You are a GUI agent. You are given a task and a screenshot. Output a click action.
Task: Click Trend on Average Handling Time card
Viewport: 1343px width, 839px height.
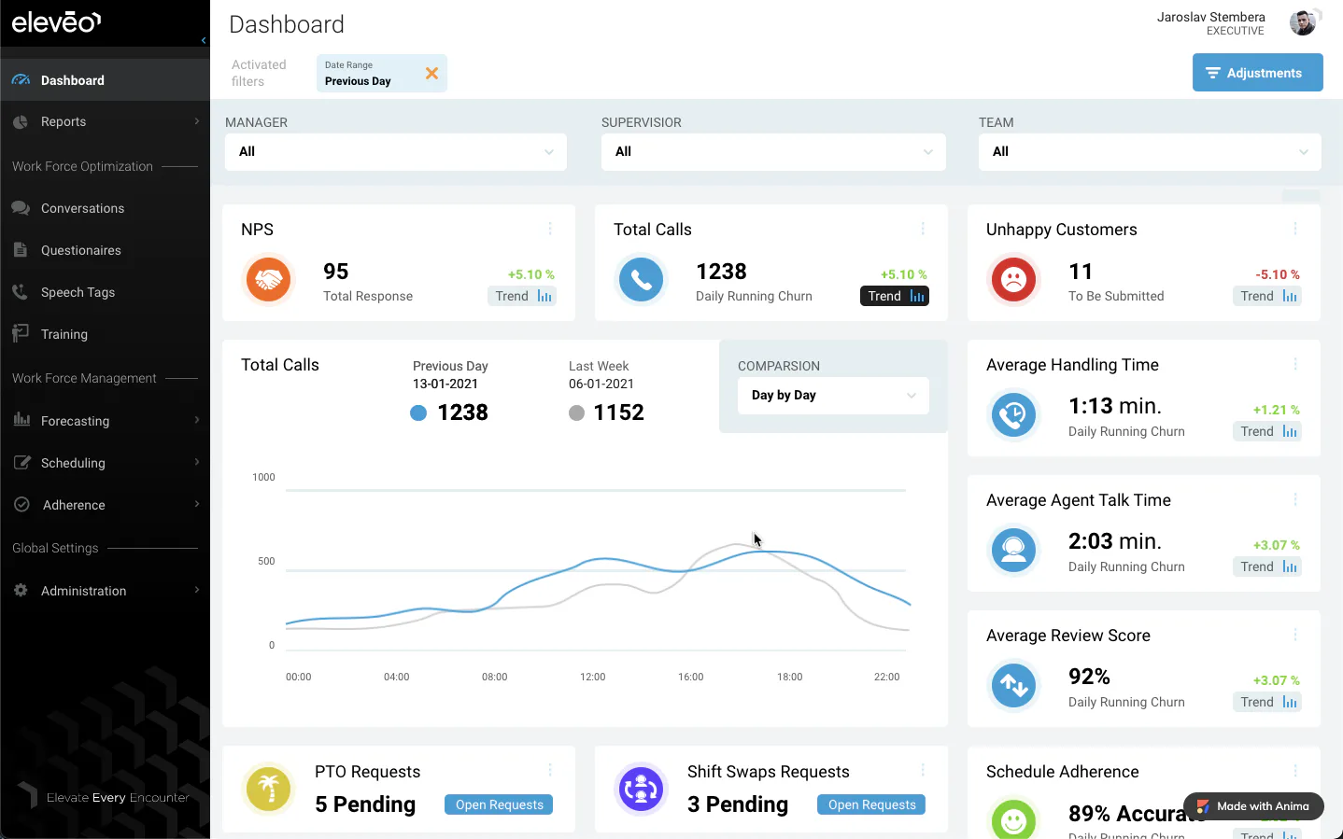[1267, 431]
